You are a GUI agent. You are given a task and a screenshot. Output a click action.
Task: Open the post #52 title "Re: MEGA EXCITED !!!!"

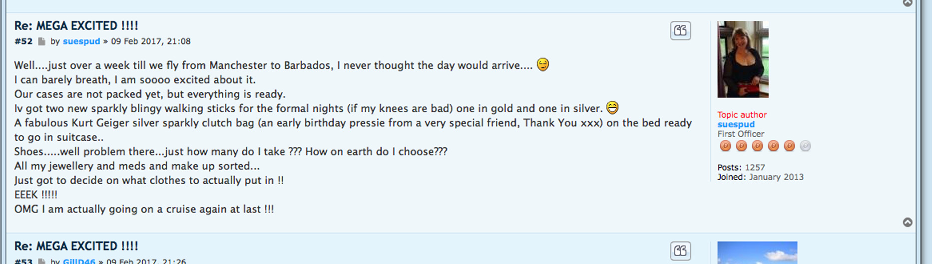76,25
